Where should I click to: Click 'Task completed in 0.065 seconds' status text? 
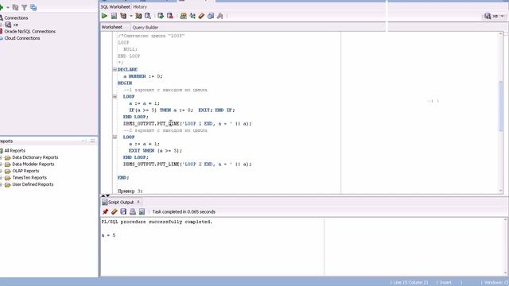[x=184, y=212]
